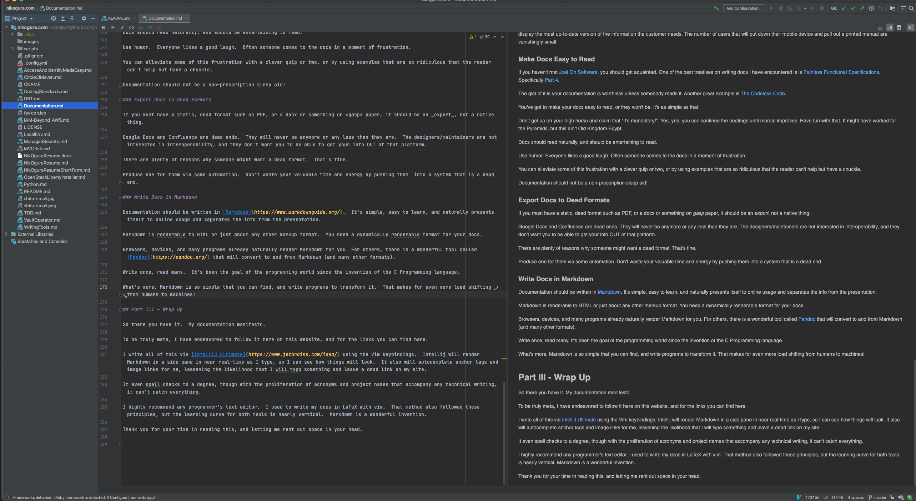Open IntelliJ Ultimate link in preview
Image resolution: width=916 pixels, height=501 pixels.
579,420
